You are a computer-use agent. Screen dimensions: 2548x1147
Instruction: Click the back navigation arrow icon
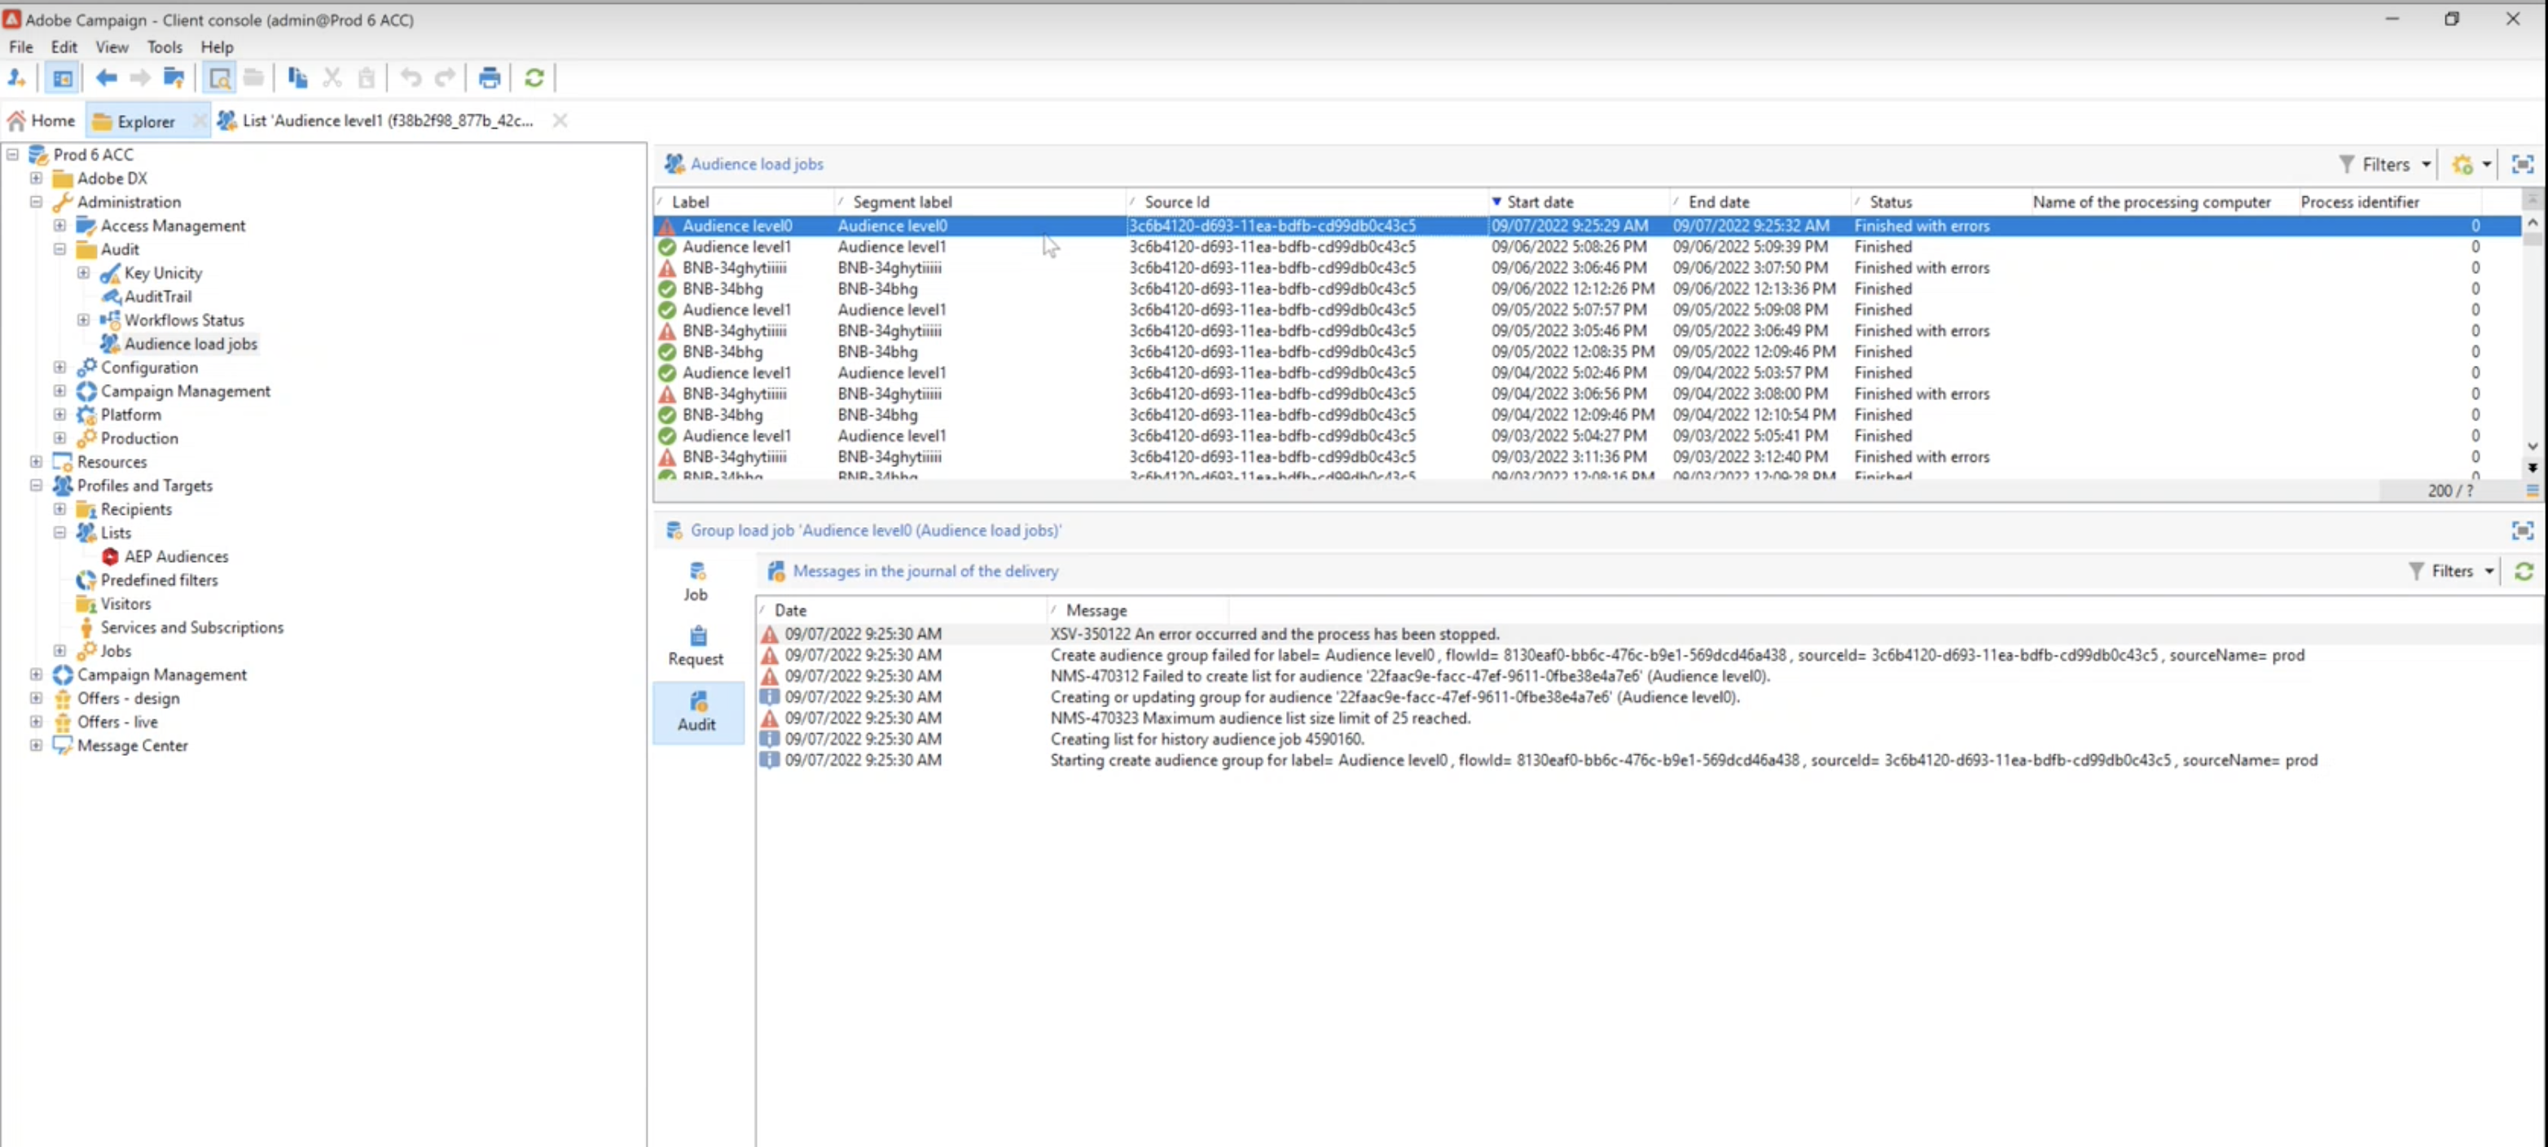(106, 78)
